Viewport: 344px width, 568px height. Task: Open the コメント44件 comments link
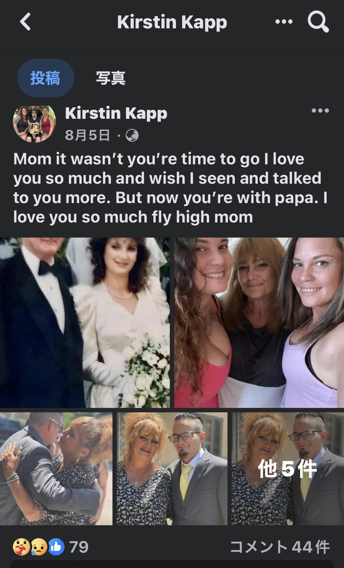[x=279, y=547]
